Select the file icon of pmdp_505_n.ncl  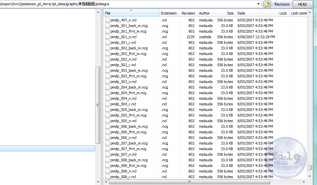(x=107, y=121)
